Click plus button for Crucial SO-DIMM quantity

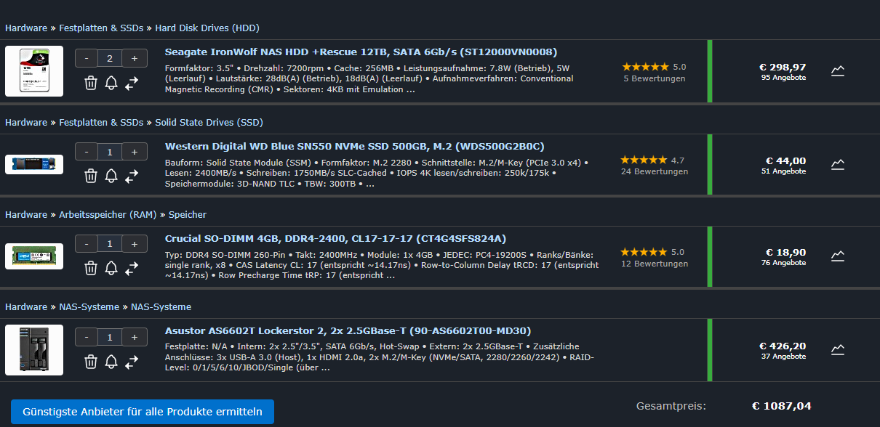[x=135, y=244]
